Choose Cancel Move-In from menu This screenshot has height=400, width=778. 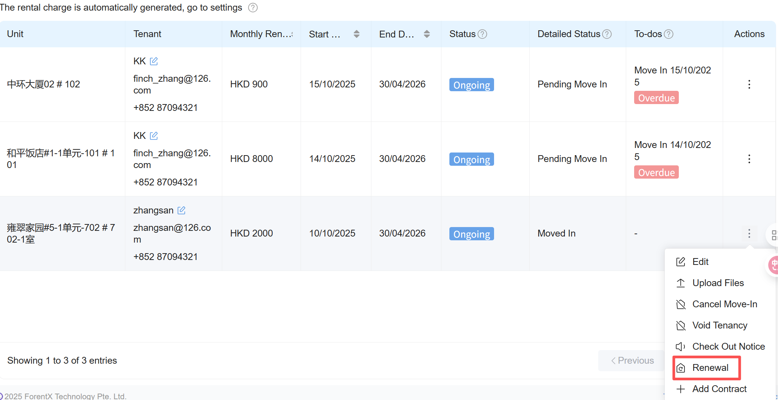click(724, 304)
